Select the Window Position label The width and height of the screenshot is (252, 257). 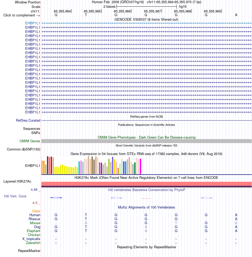(x=27, y=2)
